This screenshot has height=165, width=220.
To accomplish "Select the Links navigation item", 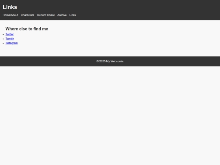I will pyautogui.click(x=73, y=15).
